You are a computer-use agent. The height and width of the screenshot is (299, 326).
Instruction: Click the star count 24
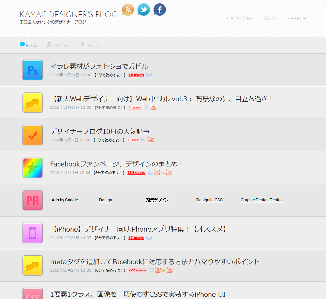[x=164, y=270]
